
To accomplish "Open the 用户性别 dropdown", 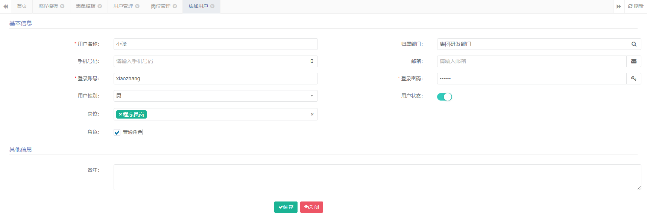I will click(x=216, y=96).
